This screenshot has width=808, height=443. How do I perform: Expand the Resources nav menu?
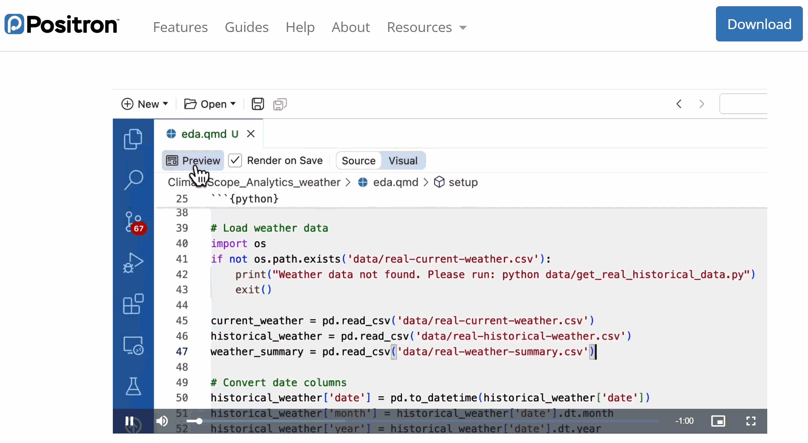(x=427, y=27)
